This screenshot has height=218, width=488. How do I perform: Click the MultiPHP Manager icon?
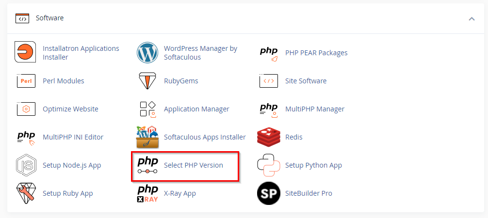click(x=269, y=110)
